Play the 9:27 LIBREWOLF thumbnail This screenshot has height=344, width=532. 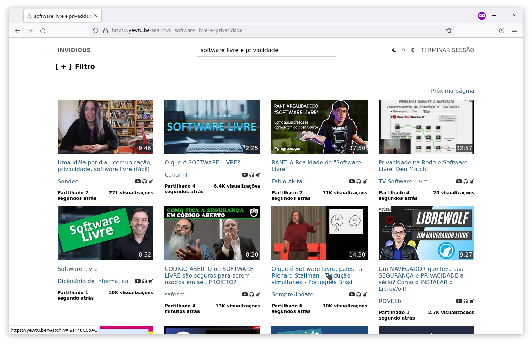point(426,233)
